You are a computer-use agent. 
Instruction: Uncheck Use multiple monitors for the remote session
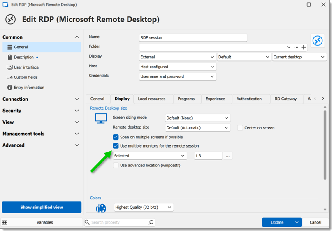(116, 146)
